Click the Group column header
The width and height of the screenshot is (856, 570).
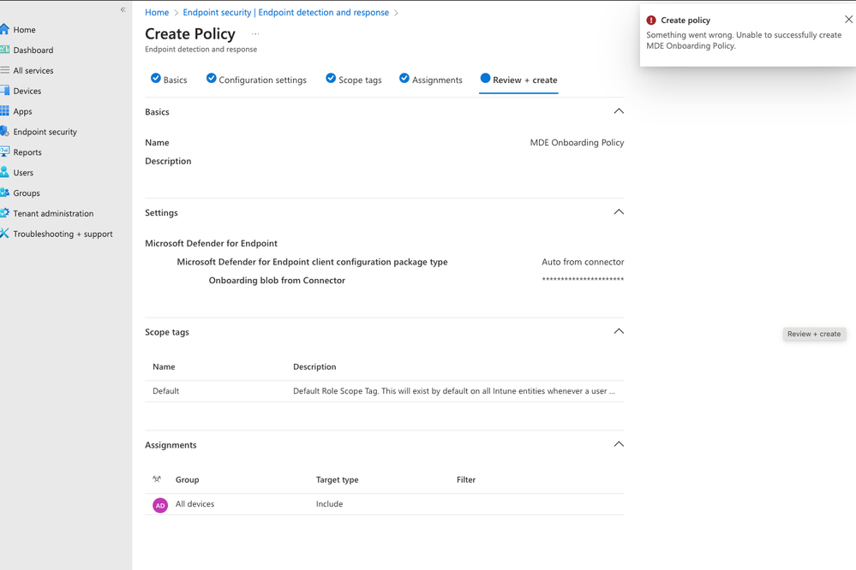pyautogui.click(x=188, y=480)
